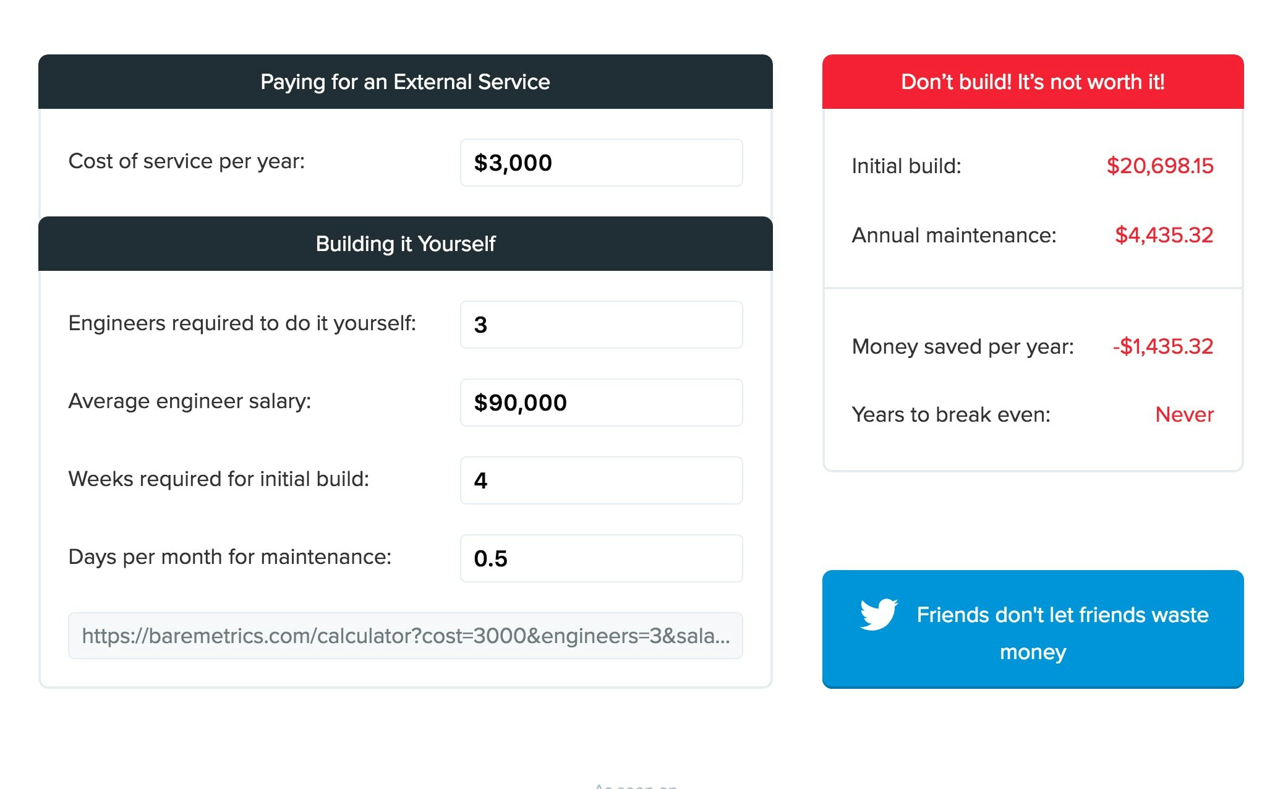
Task: Click the Weeks required for initial build field
Action: [x=601, y=480]
